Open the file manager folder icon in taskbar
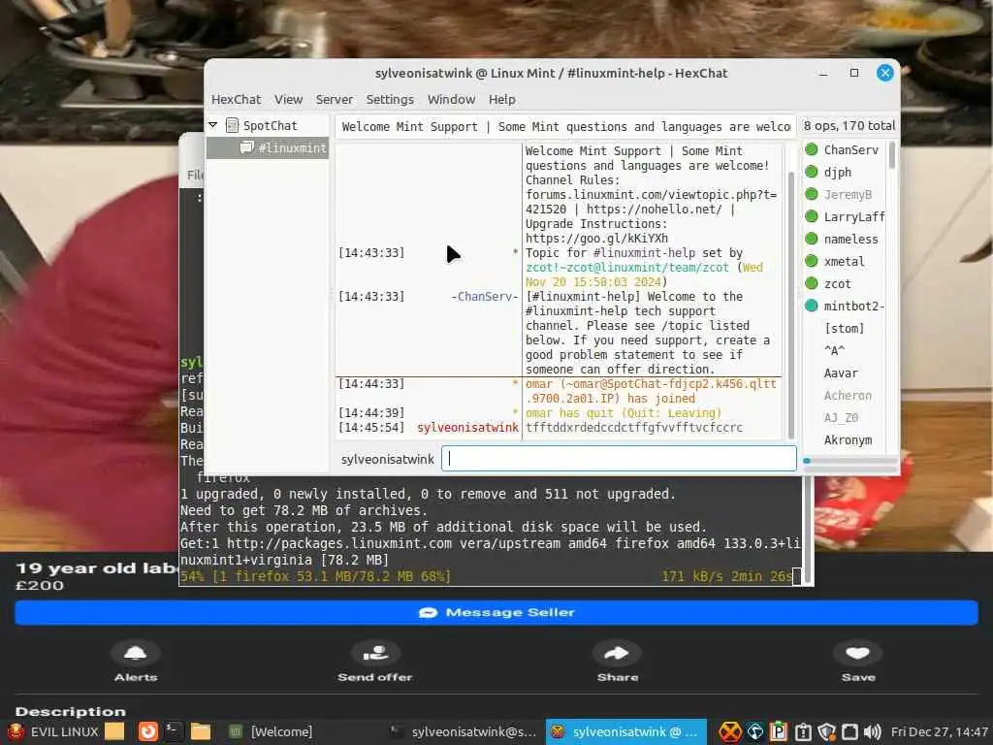 tap(200, 731)
